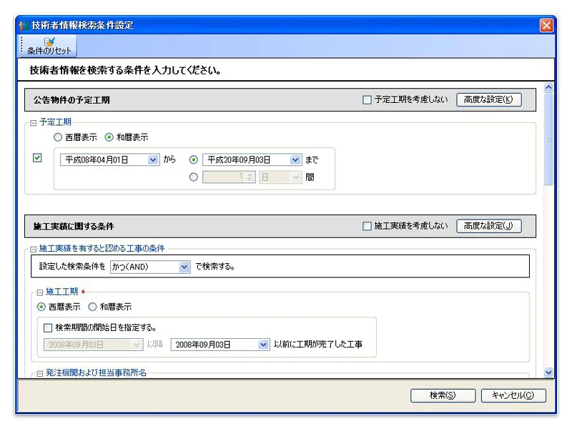Collapse the 施工工期 section
572x429 pixels.
click(x=40, y=292)
